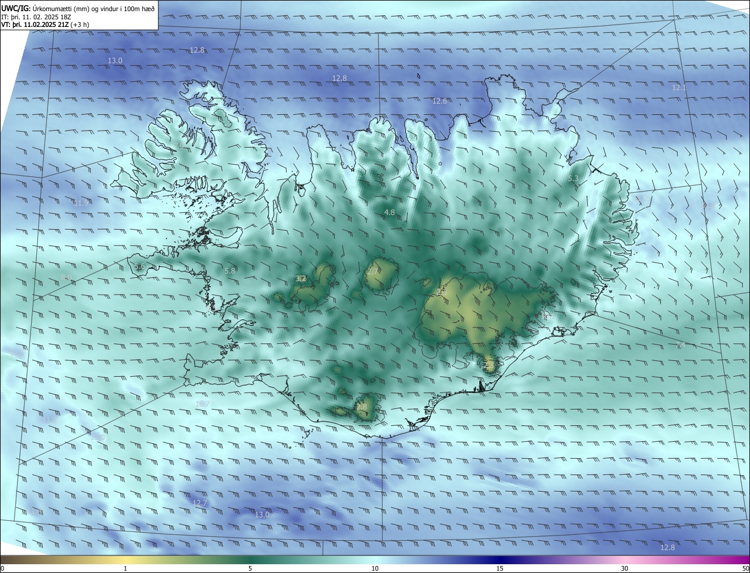Click the 10 tick on the color scale
The width and height of the screenshot is (750, 573).
coord(375,568)
